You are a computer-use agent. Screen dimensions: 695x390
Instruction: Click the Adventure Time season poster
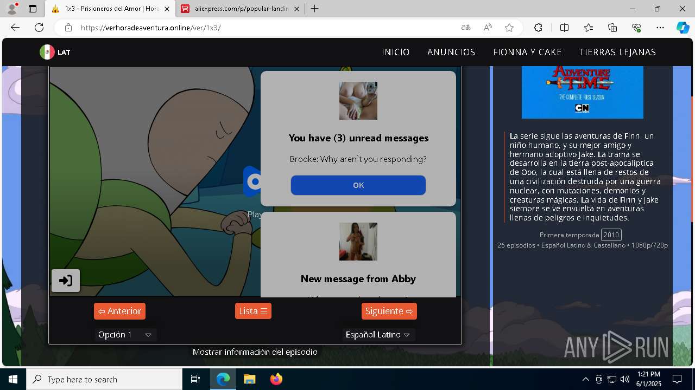click(x=583, y=92)
